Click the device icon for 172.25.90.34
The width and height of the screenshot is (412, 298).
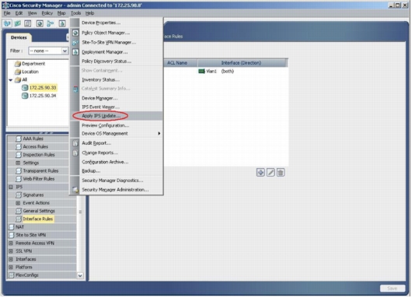click(25, 96)
